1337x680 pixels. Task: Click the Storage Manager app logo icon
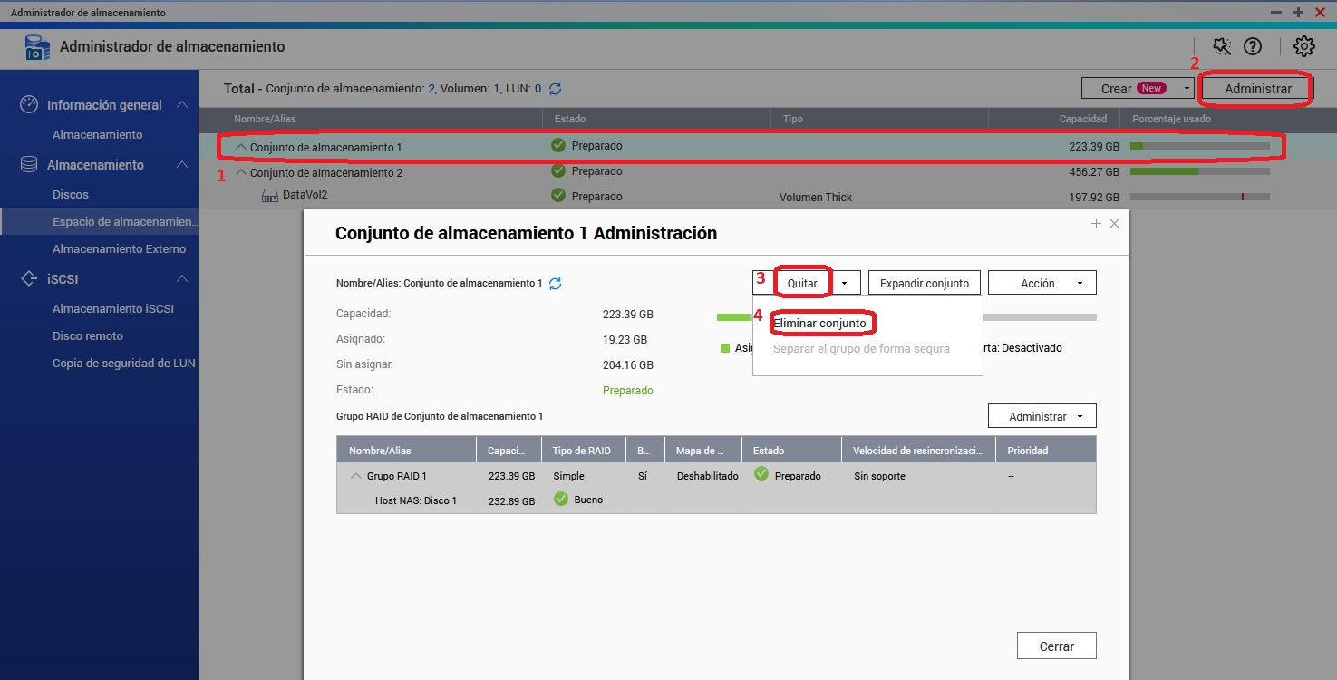(x=37, y=47)
